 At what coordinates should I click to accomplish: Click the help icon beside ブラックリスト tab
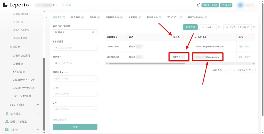click(x=181, y=18)
